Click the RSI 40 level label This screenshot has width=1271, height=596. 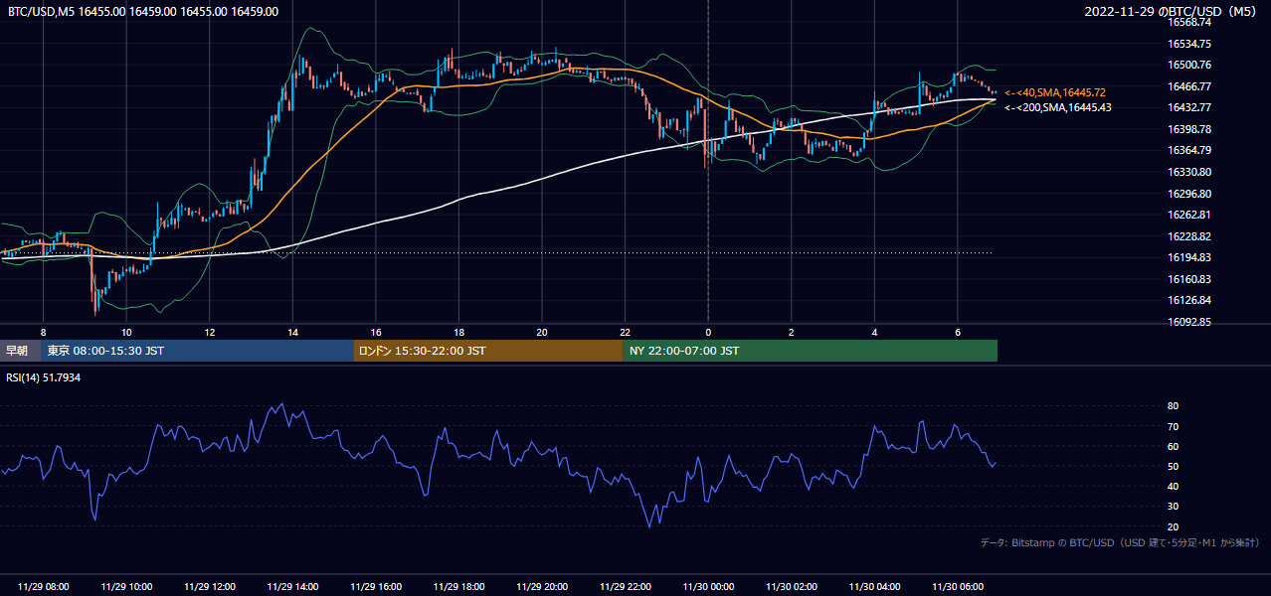[x=1173, y=486]
